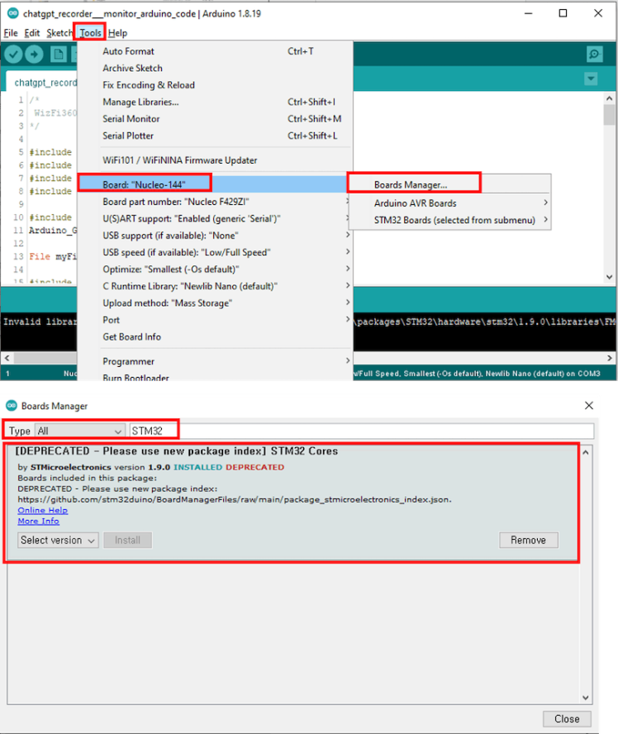Click the STM32 search field
Viewport: 618px width, 734px height.
point(362,431)
